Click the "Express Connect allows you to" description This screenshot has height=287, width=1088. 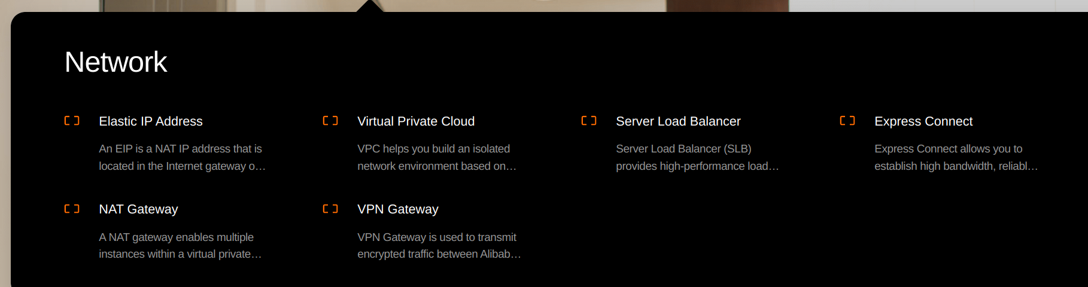coord(956,157)
